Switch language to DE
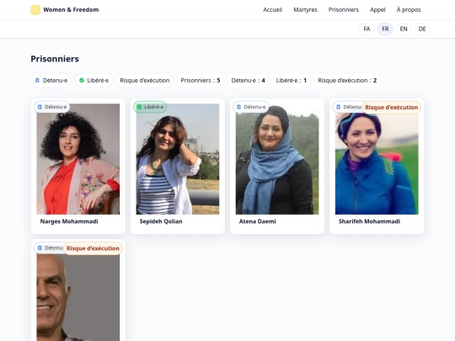The width and height of the screenshot is (455, 341). point(422,29)
